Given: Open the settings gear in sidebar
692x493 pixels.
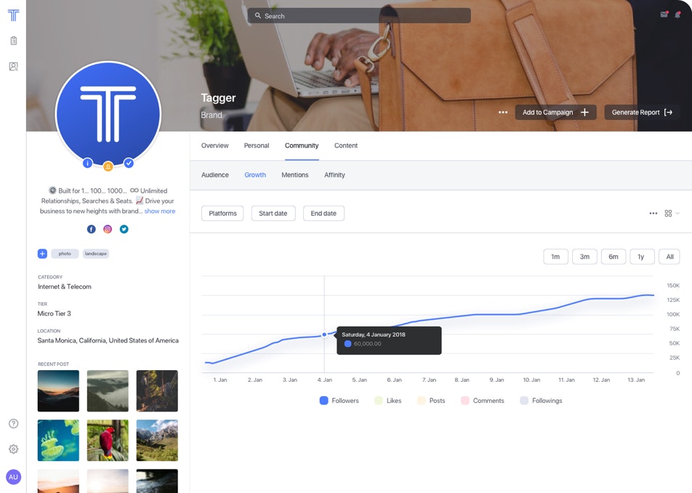Looking at the screenshot, I should click(14, 449).
